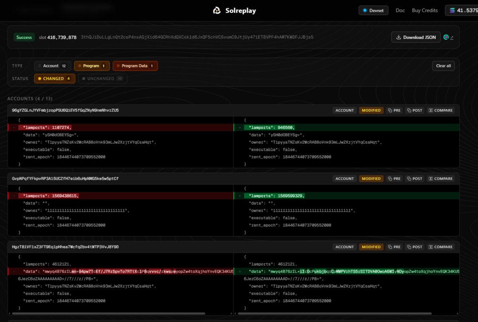Click ACCOUNT badge on HgzT81VF row
Viewport: 478px width, 322px height.
pyautogui.click(x=345, y=247)
